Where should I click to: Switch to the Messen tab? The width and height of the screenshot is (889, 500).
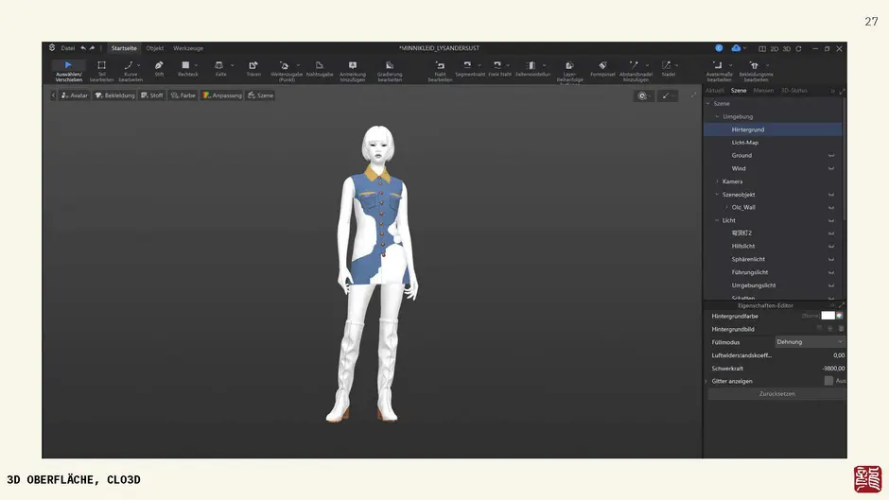coord(763,91)
